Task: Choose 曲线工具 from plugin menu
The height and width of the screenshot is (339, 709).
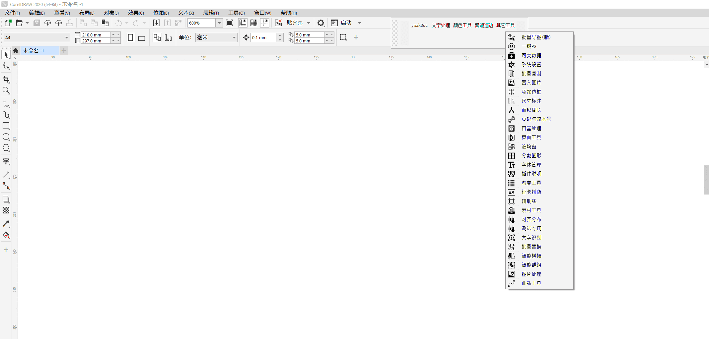Action: 540,283
